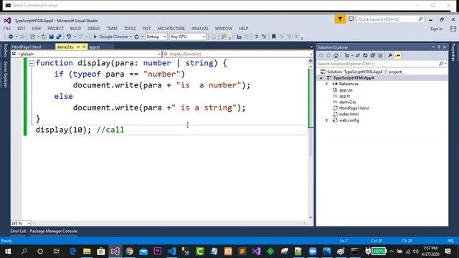Open the ANALYZE menu
The height and width of the screenshot is (258, 459).
(200, 29)
